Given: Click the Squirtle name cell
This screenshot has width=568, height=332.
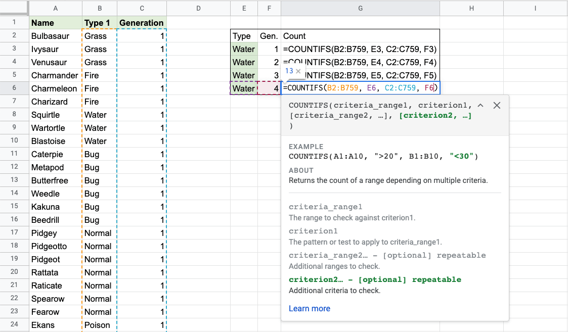Looking at the screenshot, I should (55, 115).
